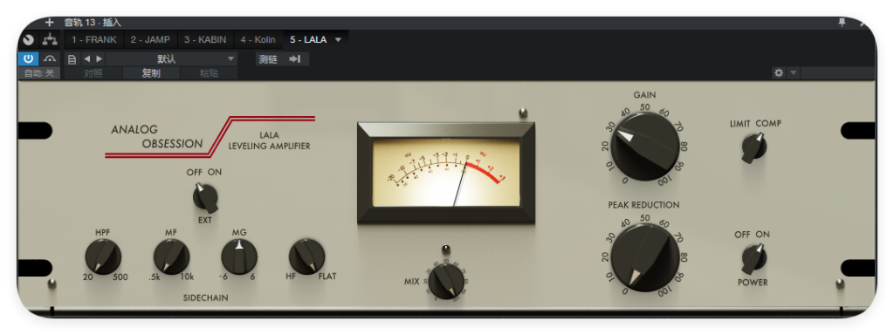The width and height of the screenshot is (894, 335).
Task: Load the next preset with the right arrow
Action: (100, 58)
